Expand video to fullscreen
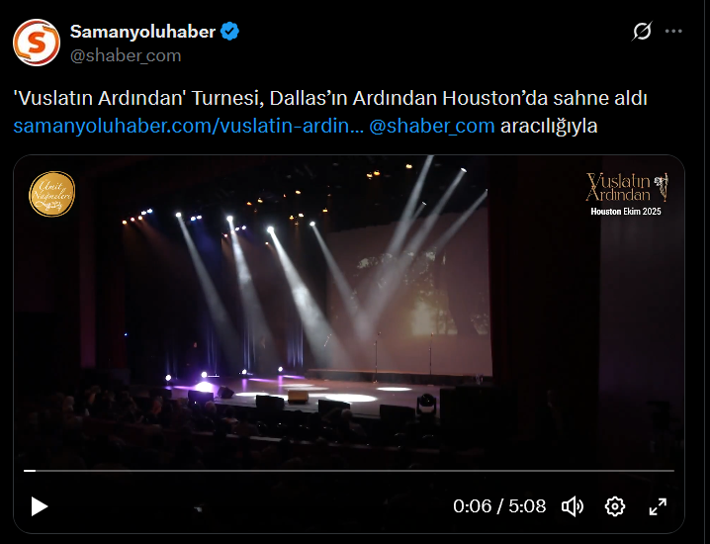The width and height of the screenshot is (710, 544). pyautogui.click(x=658, y=506)
